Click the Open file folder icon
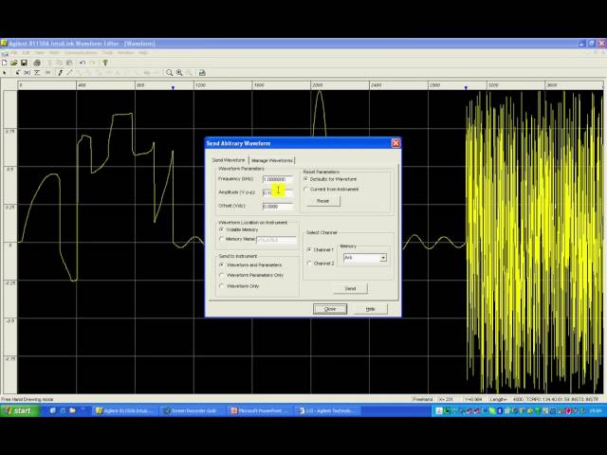This screenshot has width=607, height=455. (x=14, y=63)
